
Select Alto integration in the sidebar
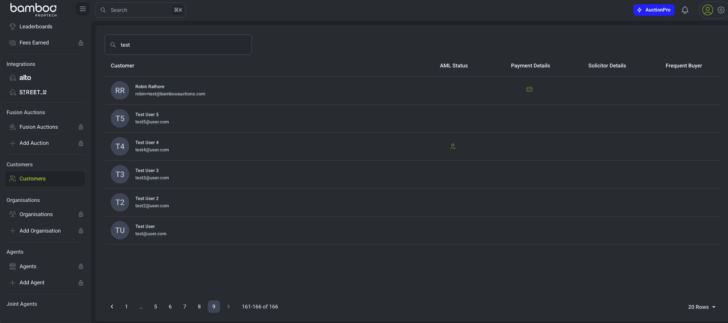coord(25,77)
